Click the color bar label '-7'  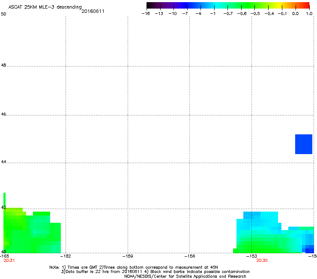(185, 14)
